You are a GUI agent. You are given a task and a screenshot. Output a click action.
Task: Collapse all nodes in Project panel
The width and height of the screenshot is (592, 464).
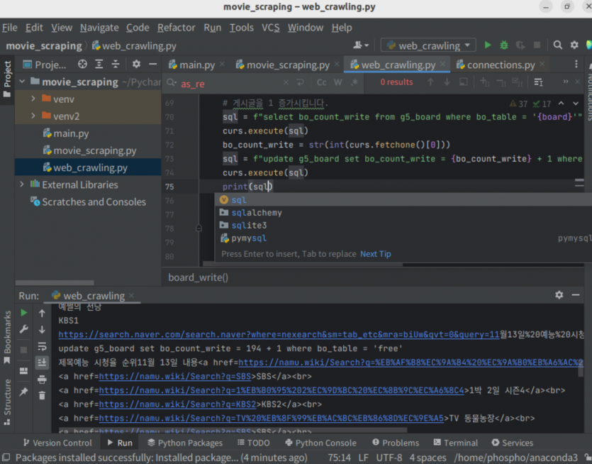point(116,65)
